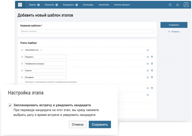Delete the Телефонное интервью stage
The image size is (192, 136).
click(152, 64)
